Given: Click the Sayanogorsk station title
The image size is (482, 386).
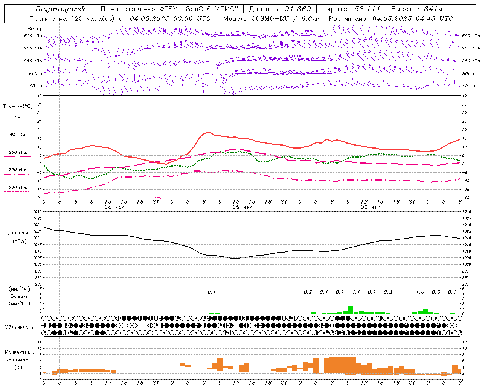Looking at the screenshot, I should click(x=61, y=9).
